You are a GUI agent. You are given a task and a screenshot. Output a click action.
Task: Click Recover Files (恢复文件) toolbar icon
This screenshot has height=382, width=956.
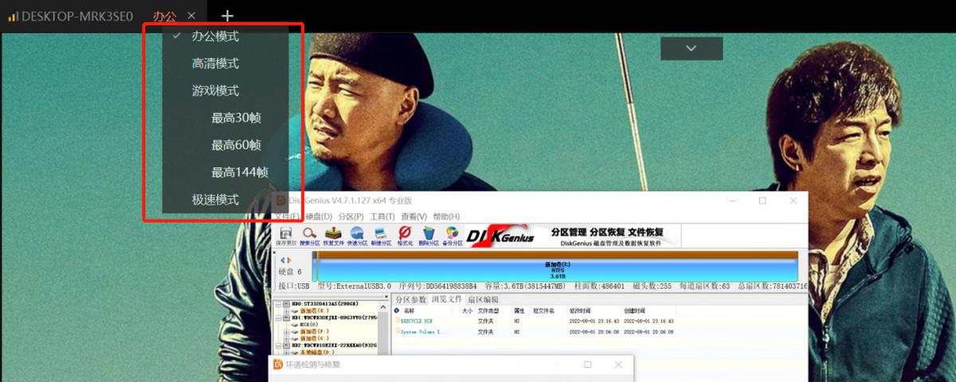click(334, 236)
